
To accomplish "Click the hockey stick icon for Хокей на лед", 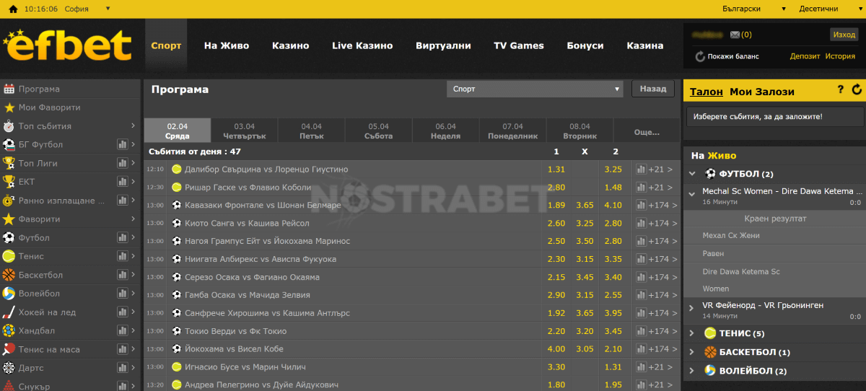I will (x=9, y=312).
